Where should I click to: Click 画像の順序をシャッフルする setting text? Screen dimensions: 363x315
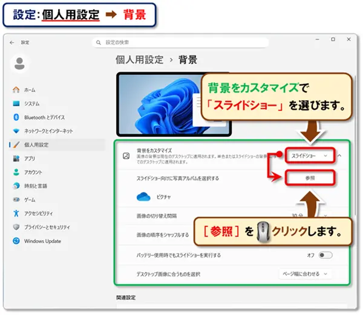tap(163, 235)
